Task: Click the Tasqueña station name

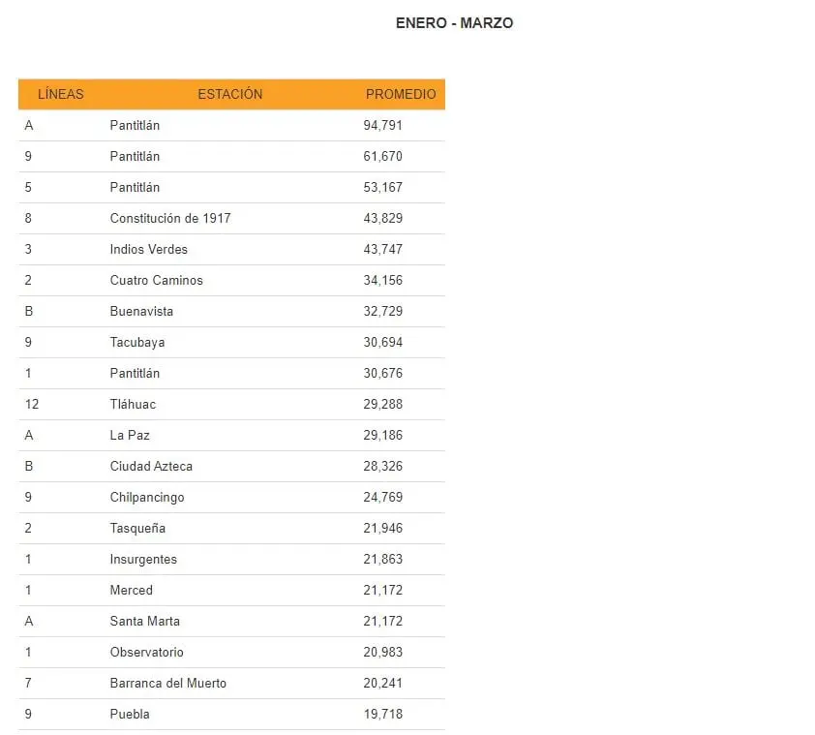Action: click(x=137, y=528)
